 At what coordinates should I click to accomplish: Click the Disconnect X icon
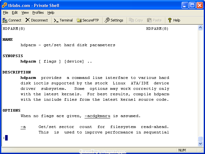[x=28, y=20]
